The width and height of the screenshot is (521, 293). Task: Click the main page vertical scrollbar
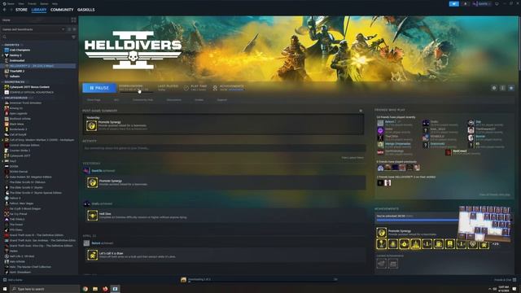pos(519,43)
